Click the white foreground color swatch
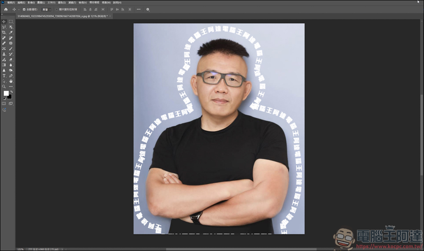This screenshot has width=424, height=251. click(x=6, y=93)
